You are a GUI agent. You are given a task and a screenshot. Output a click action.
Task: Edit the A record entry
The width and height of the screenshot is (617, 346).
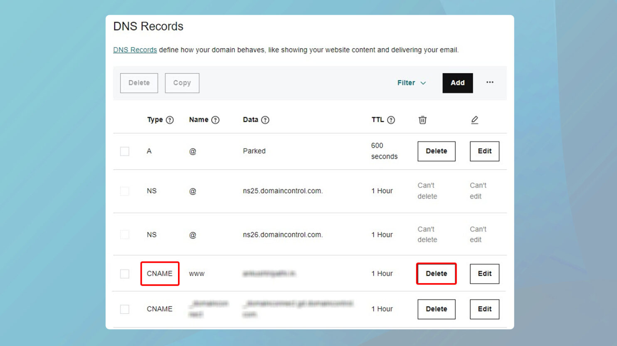484,151
